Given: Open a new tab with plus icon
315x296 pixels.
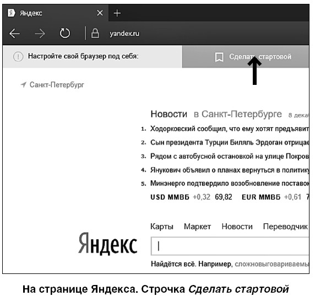Looking at the screenshot, I should coord(117,13).
